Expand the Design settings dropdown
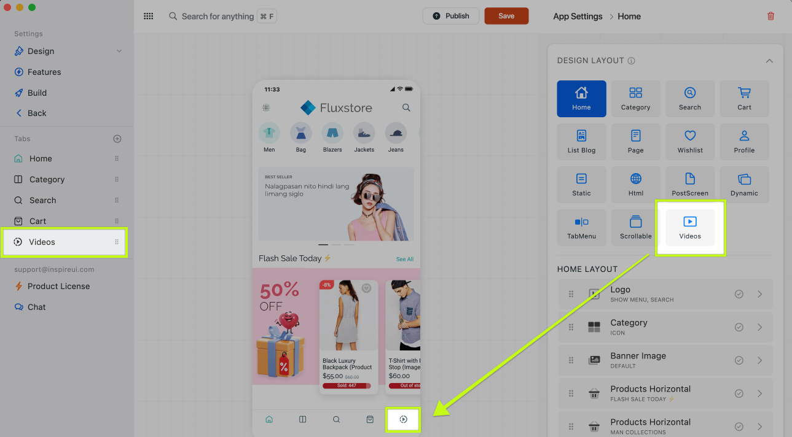Image resolution: width=792 pixels, height=437 pixels. point(119,51)
